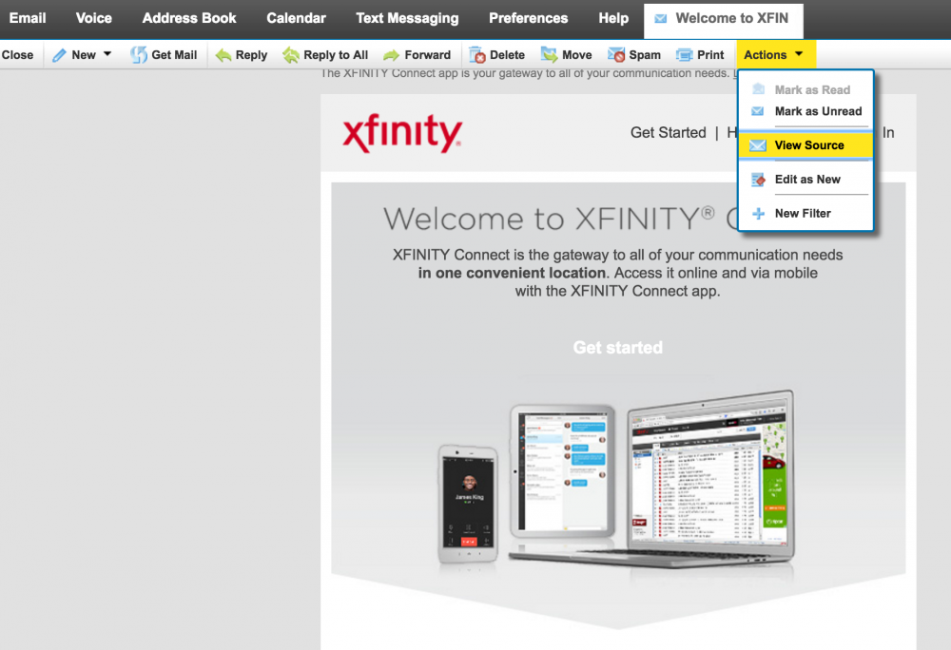The width and height of the screenshot is (951, 650).
Task: Click the Edit as New pencil-note icon
Action: click(x=758, y=180)
